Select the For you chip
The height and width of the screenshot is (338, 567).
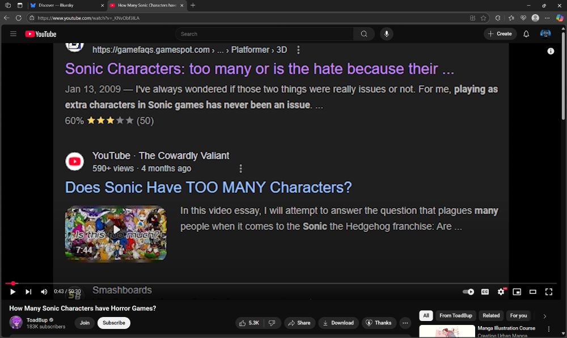tap(518, 315)
